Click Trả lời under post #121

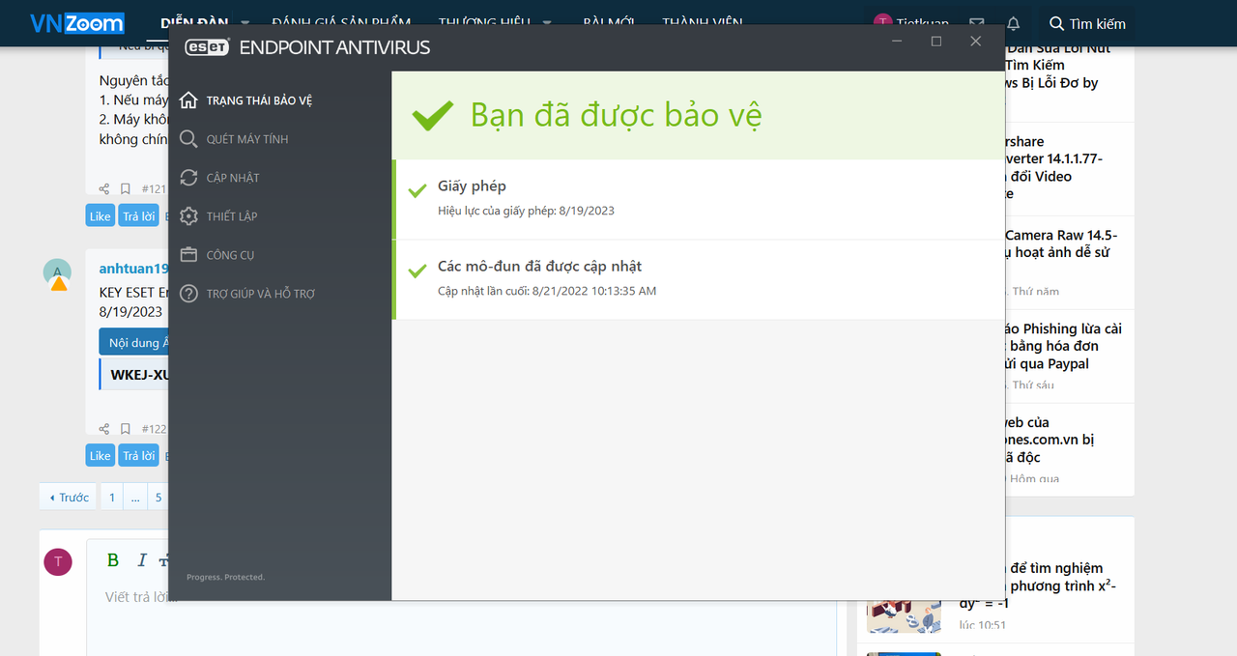[139, 216]
